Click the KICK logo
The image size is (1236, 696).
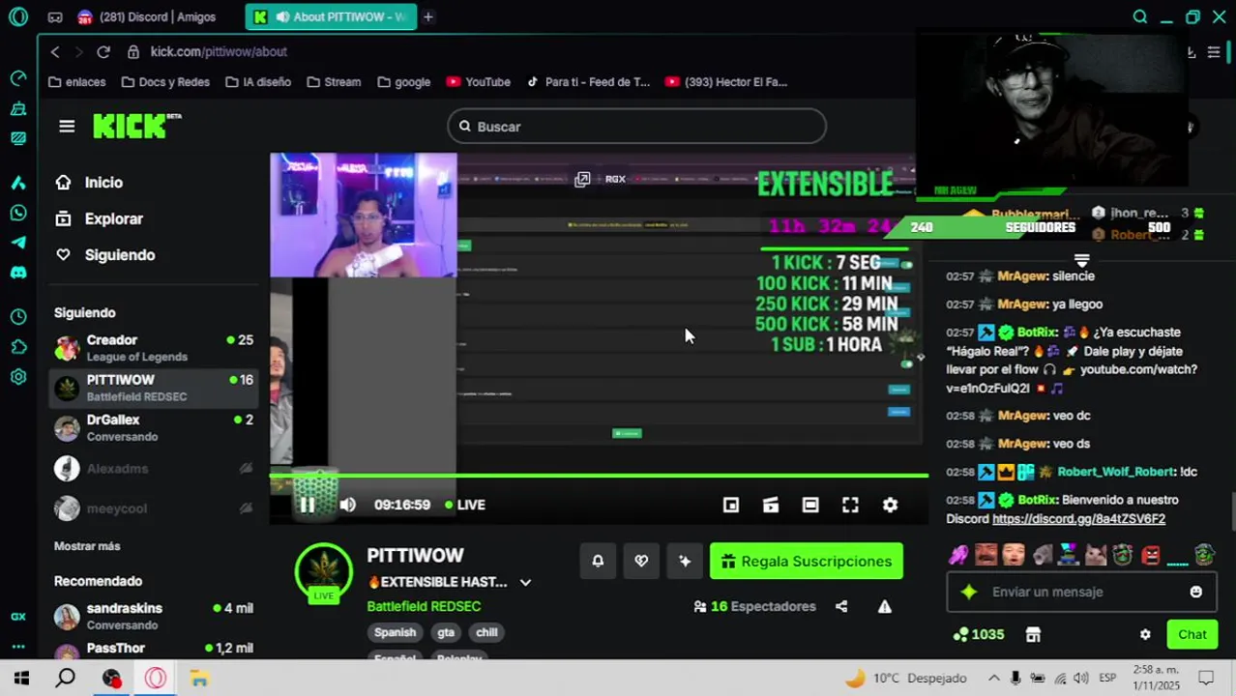(x=136, y=126)
